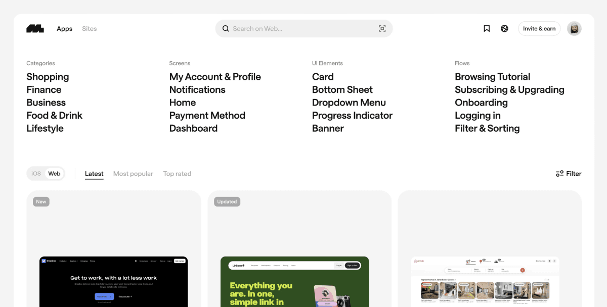The image size is (607, 307).
Task: Click the Invite & earn button
Action: click(539, 29)
